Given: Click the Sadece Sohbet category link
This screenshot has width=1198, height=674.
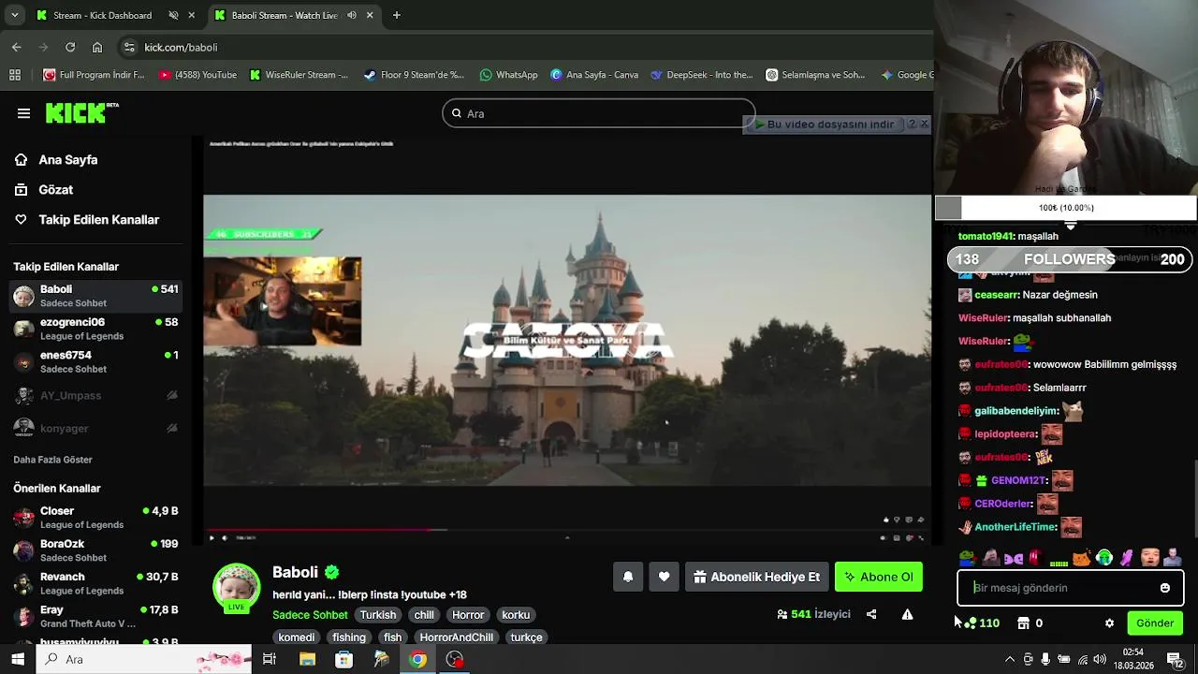Looking at the screenshot, I should 310,615.
